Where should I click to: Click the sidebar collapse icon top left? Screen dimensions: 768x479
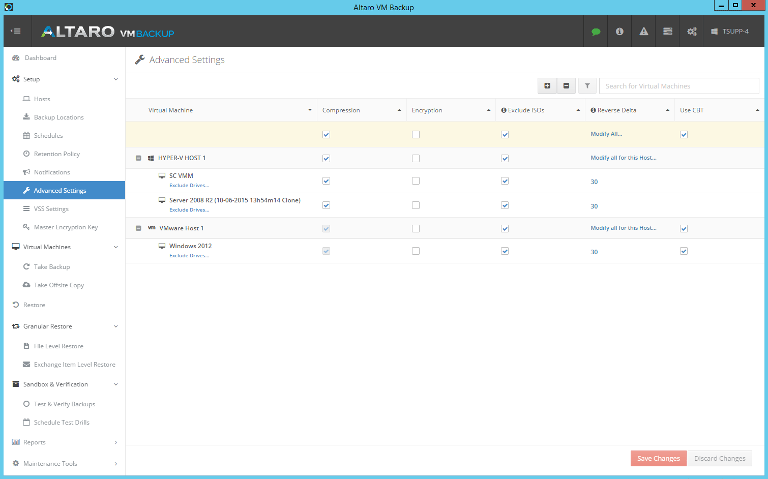[16, 31]
